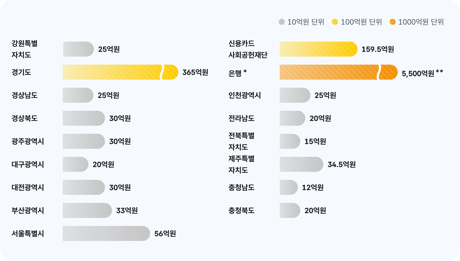The image size is (460, 261).
Task: Select the 전라남도 label
Action: point(241,118)
